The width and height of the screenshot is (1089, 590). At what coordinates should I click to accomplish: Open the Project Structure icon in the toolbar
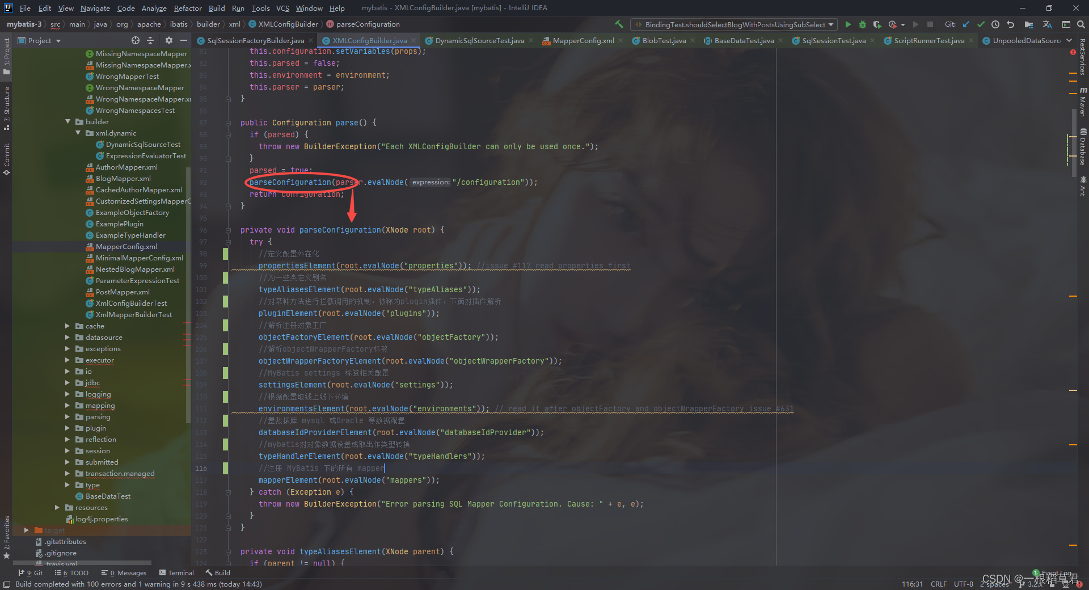coord(1029,24)
